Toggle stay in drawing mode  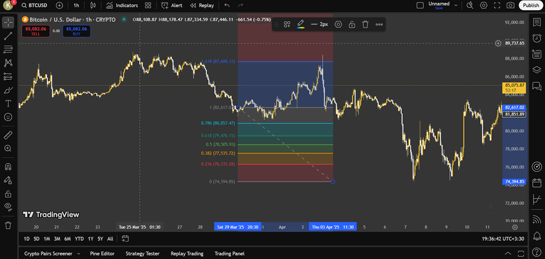[8, 180]
